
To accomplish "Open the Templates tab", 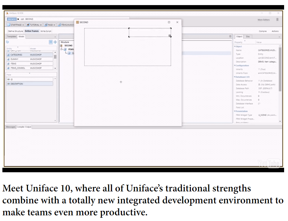I will (x=12, y=36).
